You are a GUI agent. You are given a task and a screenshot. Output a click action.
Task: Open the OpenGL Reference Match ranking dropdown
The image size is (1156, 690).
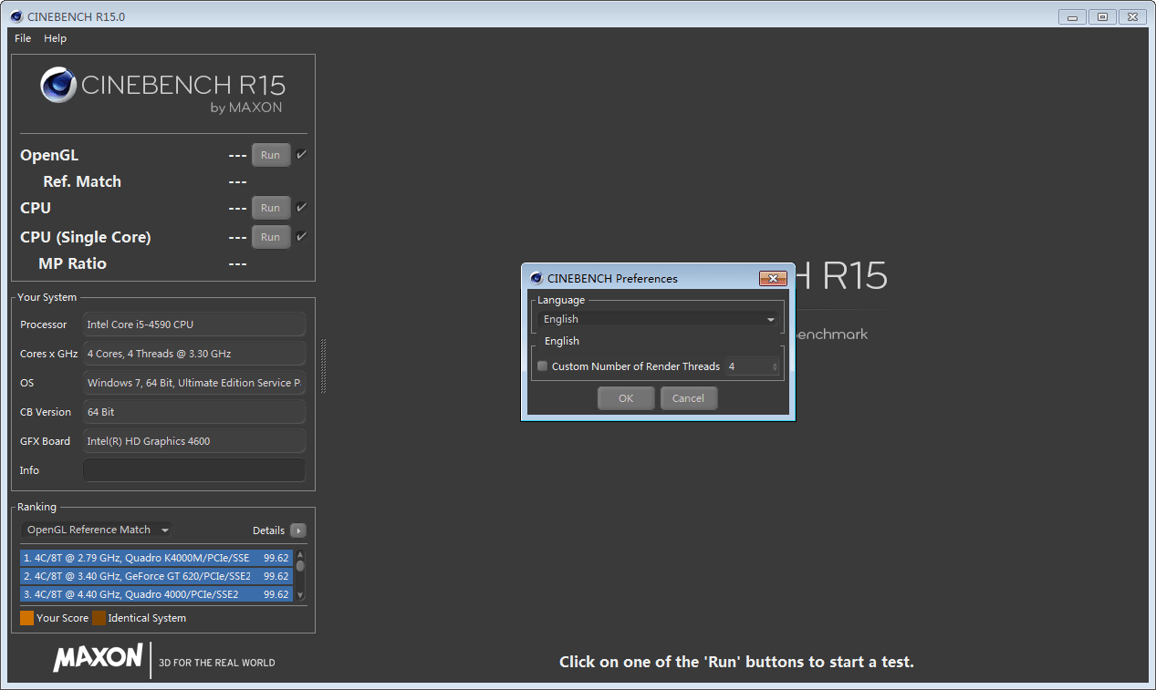point(96,530)
